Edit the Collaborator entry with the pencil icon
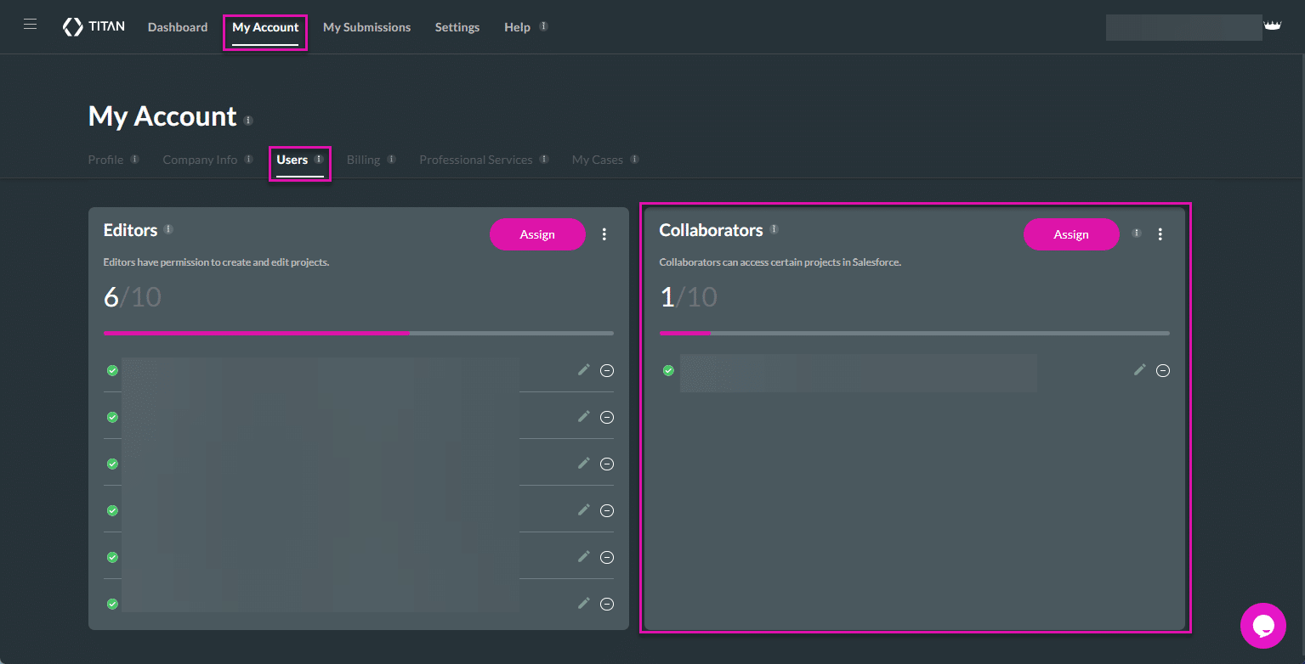 [x=1139, y=369]
